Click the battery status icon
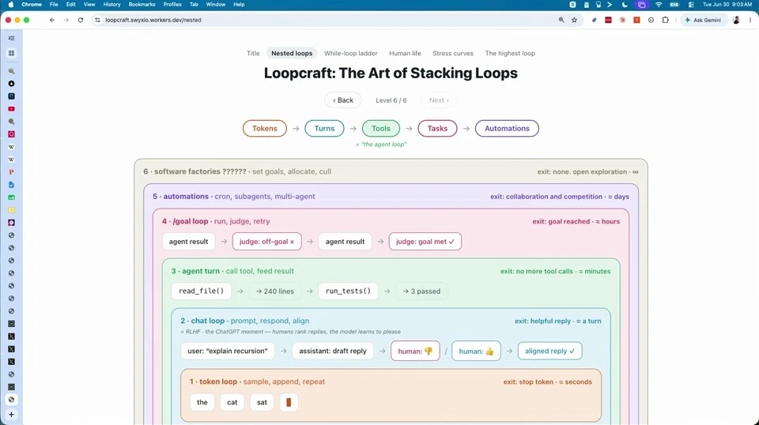 [674, 5]
